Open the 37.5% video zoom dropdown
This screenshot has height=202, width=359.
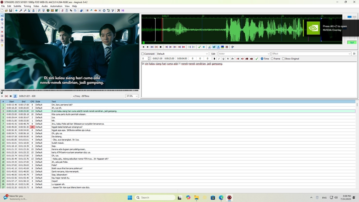[131, 96]
